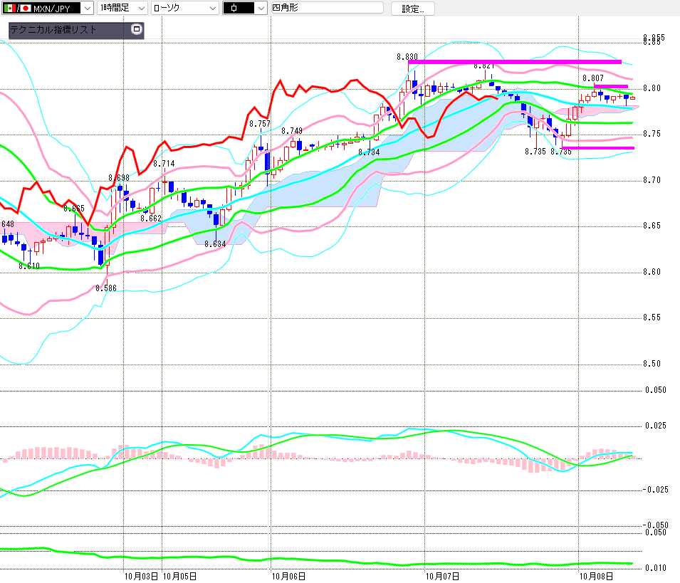
Task: Click the 8.80 price axis value
Action: point(652,88)
